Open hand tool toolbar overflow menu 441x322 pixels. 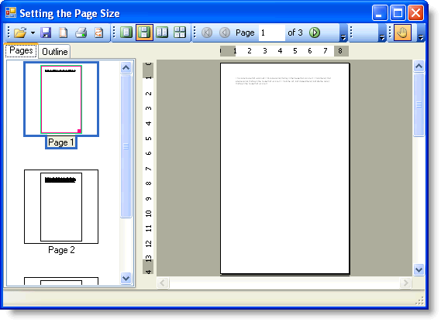(421, 33)
